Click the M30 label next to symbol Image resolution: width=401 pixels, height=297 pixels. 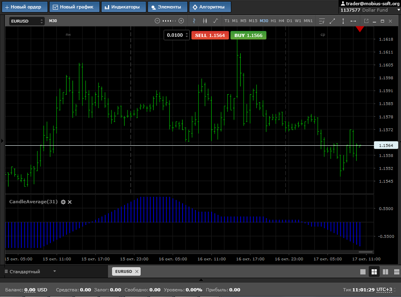[x=53, y=21]
